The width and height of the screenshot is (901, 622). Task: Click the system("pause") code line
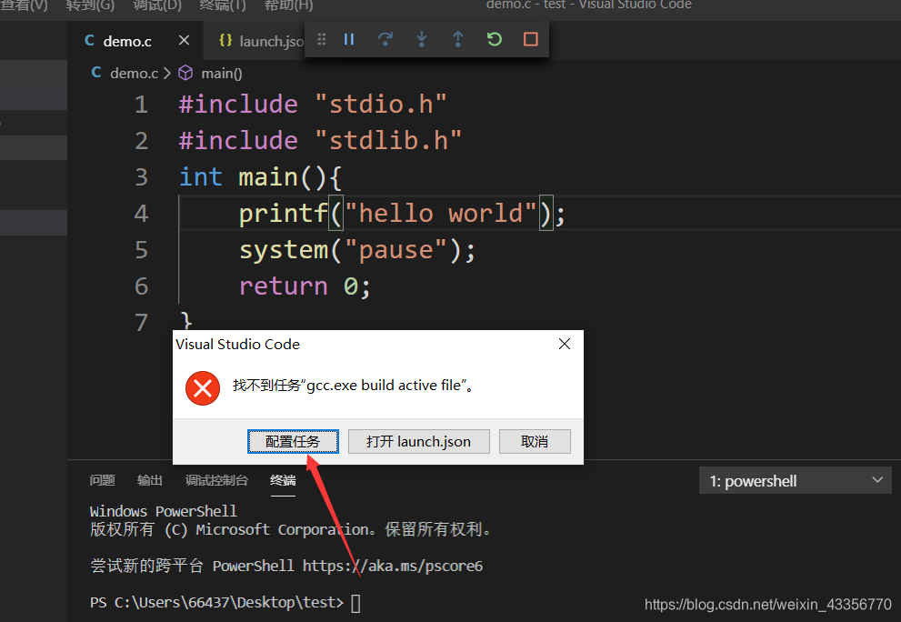click(x=357, y=250)
